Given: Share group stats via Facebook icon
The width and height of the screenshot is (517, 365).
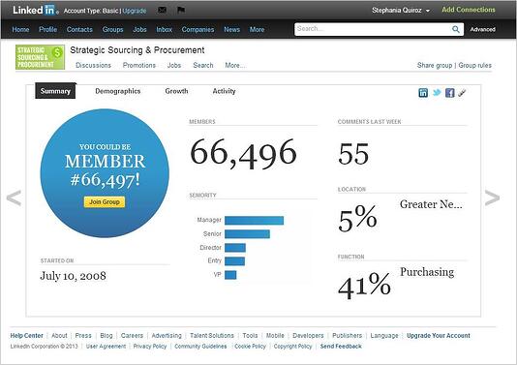Looking at the screenshot, I should (450, 93).
